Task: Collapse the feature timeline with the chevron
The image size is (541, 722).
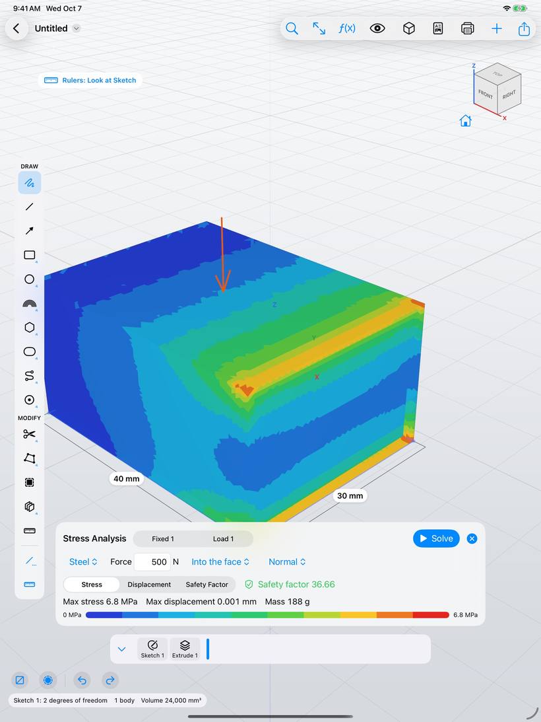Action: coord(121,649)
